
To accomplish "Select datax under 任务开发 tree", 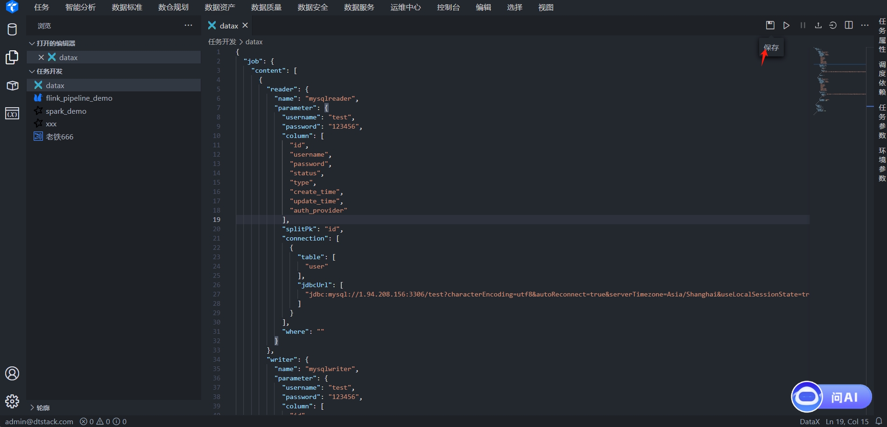I will pyautogui.click(x=113, y=85).
